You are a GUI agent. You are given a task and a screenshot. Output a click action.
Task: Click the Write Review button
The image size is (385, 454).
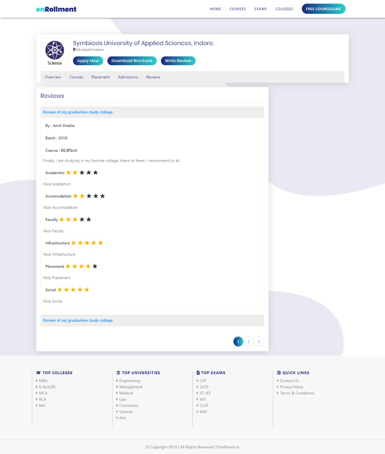[x=178, y=61]
